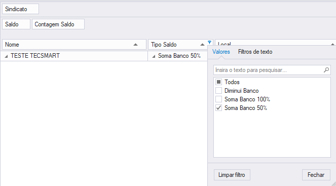336x186 pixels.
Task: Switch to the Valores tab
Action: click(221, 52)
